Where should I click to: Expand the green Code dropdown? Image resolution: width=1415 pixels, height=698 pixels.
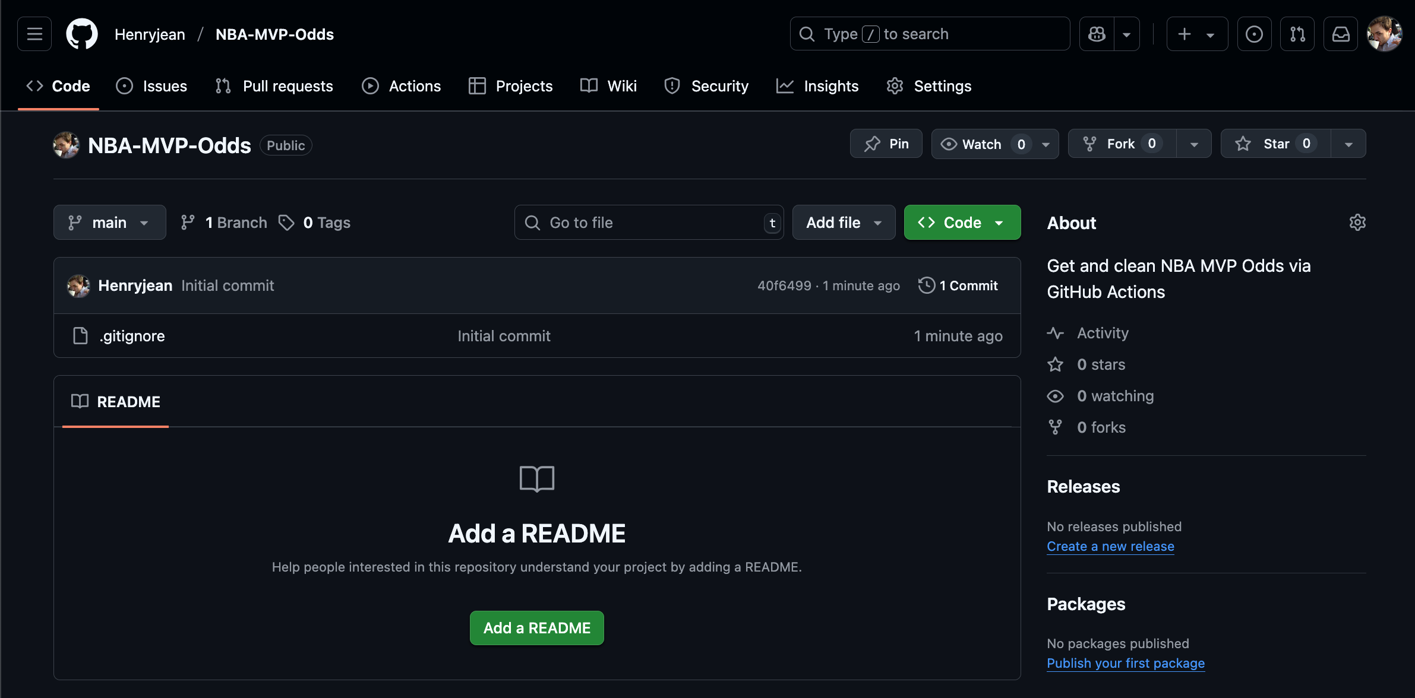(x=962, y=223)
